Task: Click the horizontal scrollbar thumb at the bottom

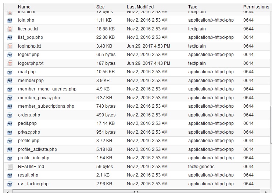Action: [135, 191]
